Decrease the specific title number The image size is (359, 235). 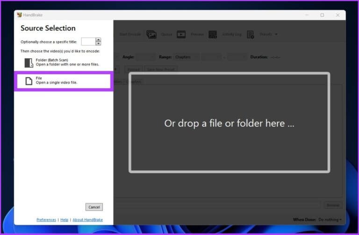98,43
